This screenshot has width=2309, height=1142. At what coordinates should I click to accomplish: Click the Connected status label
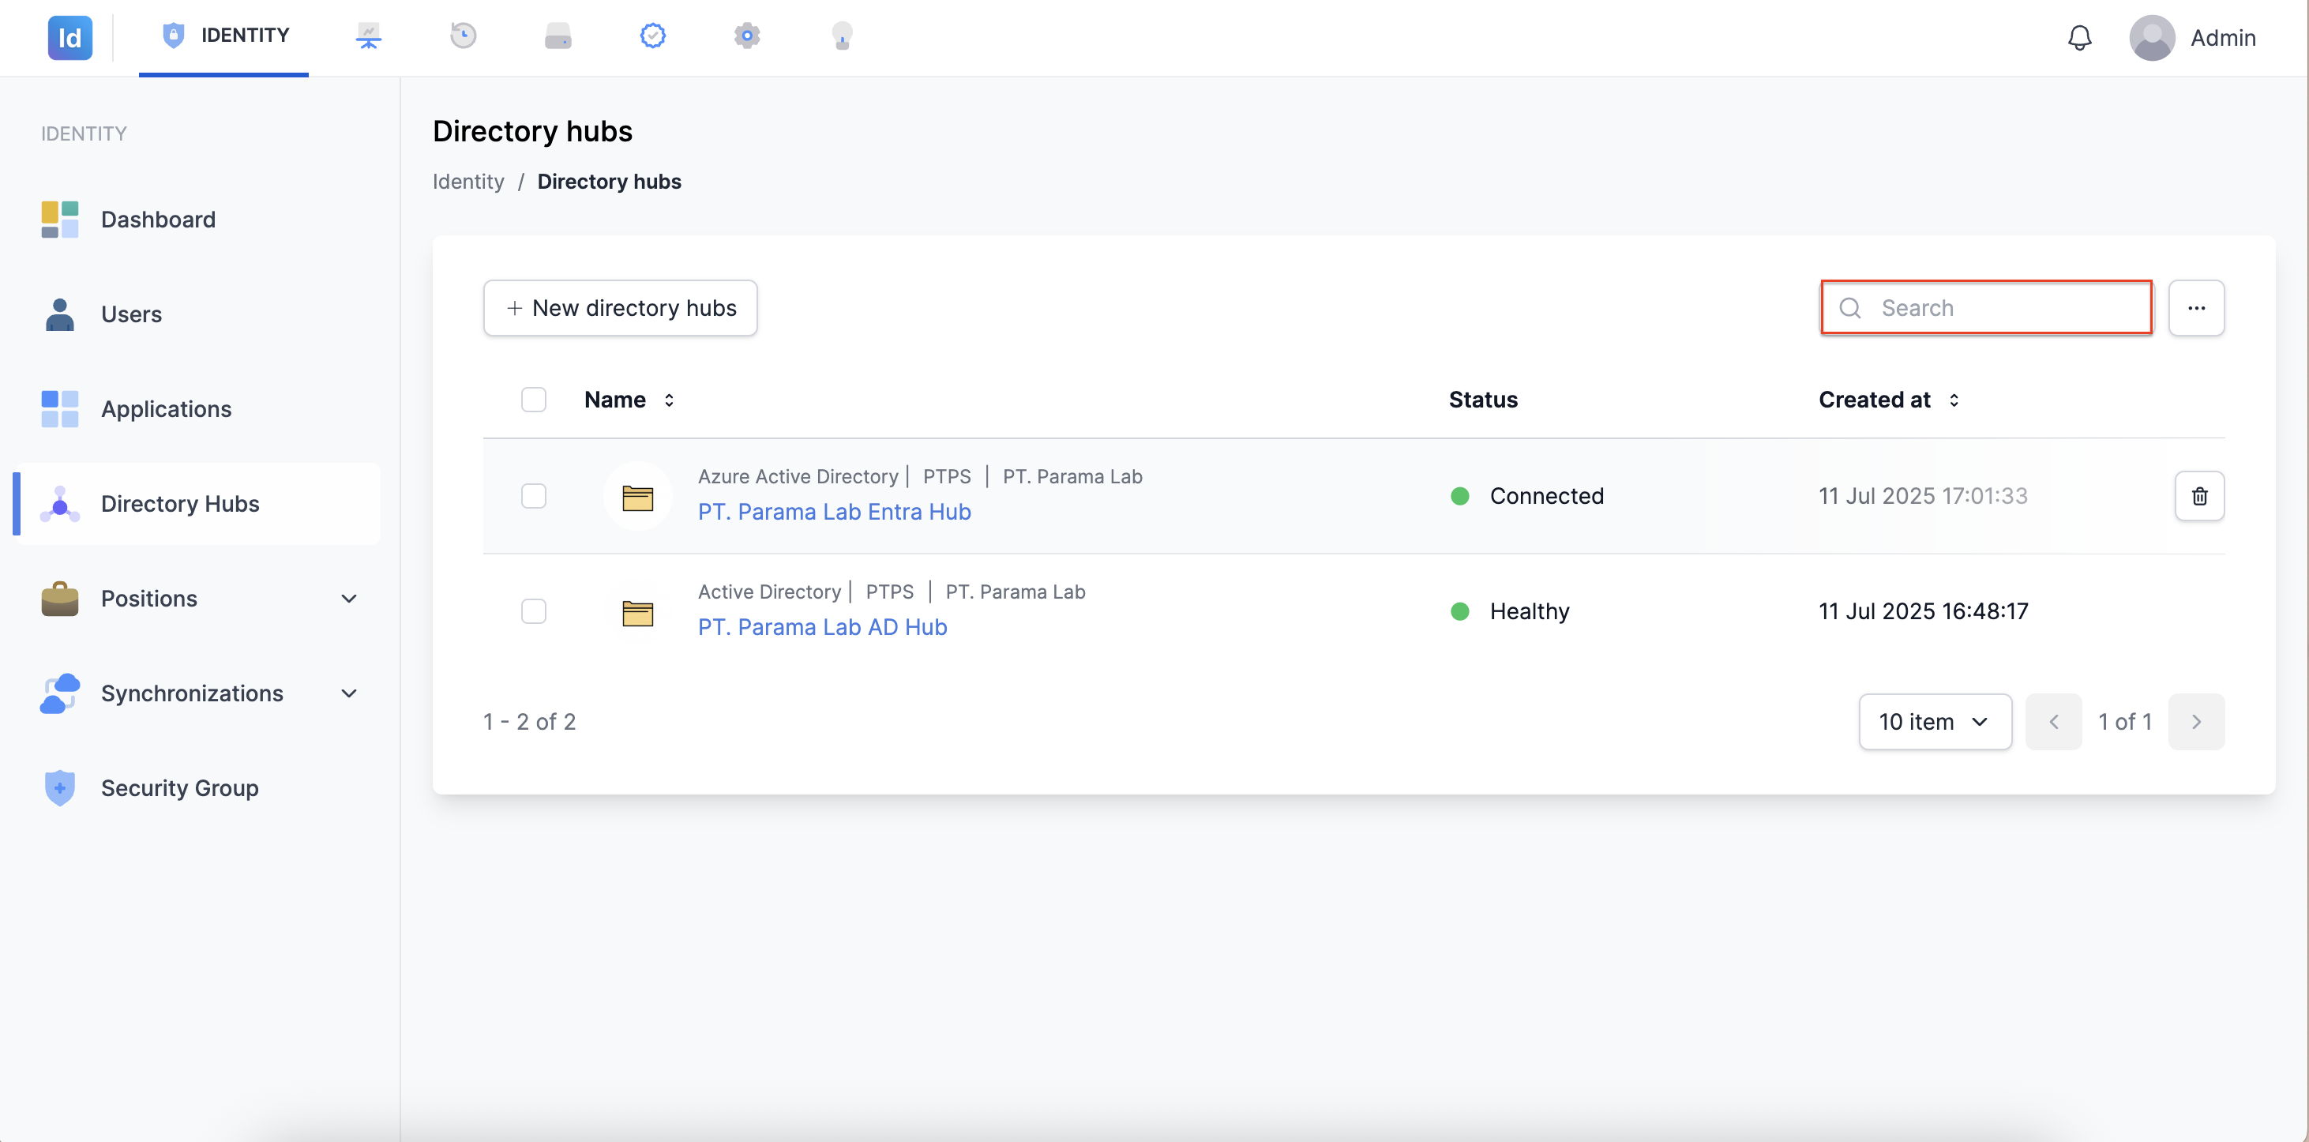click(x=1547, y=496)
